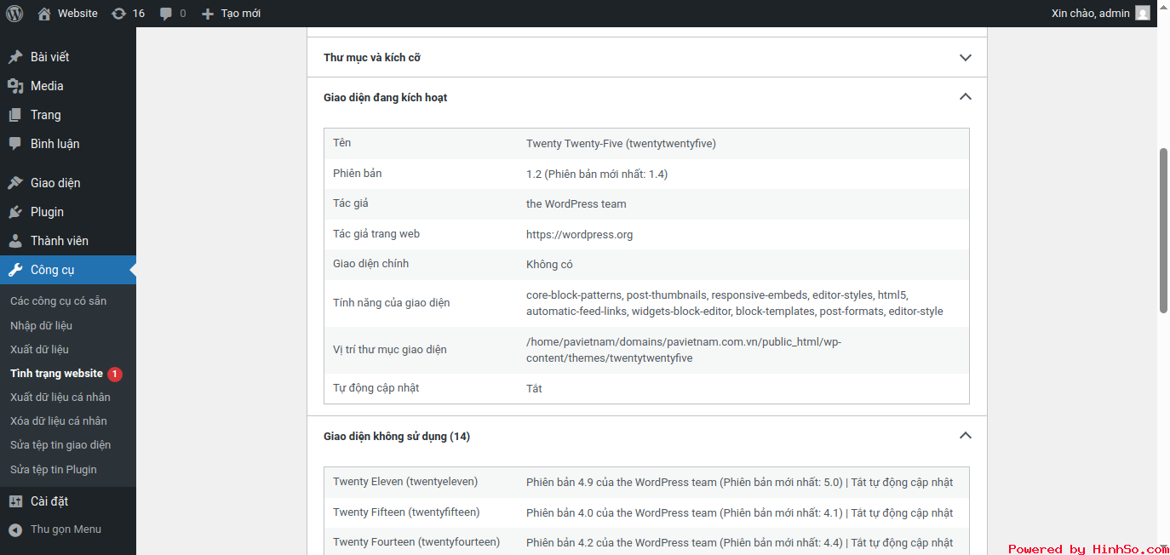Click the Media library icon

click(x=15, y=86)
